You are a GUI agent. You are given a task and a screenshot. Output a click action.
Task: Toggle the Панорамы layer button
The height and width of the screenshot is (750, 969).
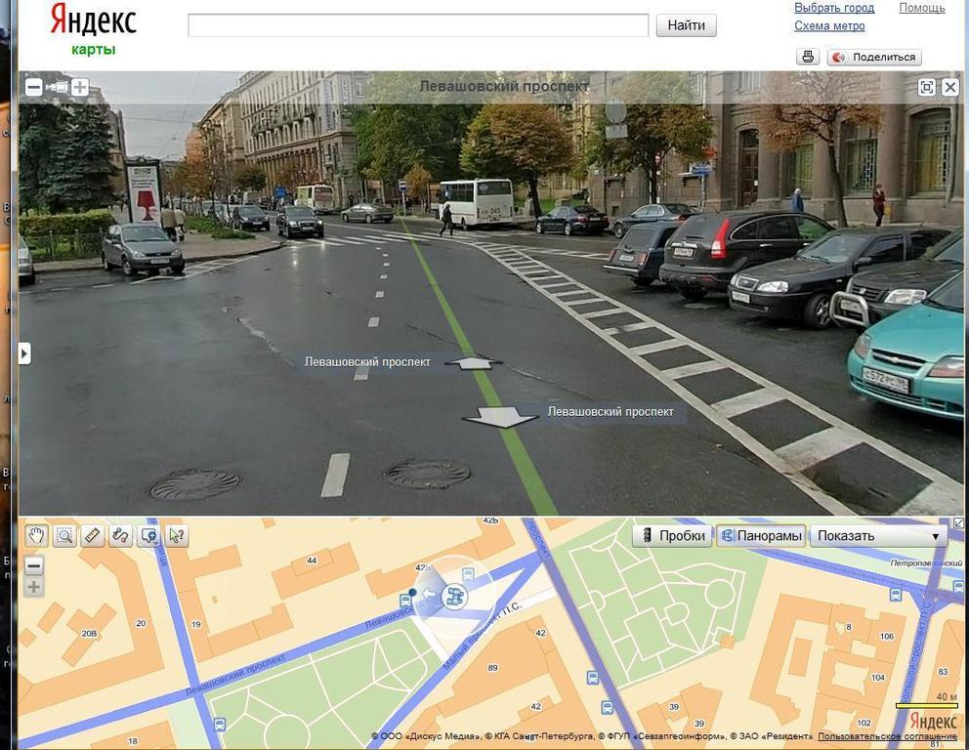point(760,535)
